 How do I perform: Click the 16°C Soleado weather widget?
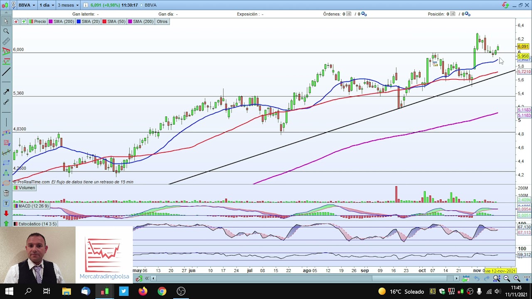pos(401,292)
